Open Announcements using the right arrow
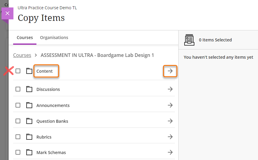258x160 pixels. point(170,105)
